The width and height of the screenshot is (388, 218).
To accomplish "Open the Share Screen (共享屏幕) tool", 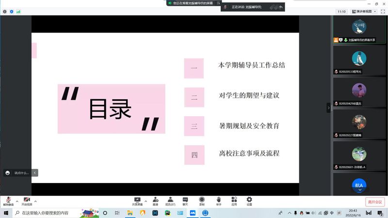I will (x=137, y=201).
